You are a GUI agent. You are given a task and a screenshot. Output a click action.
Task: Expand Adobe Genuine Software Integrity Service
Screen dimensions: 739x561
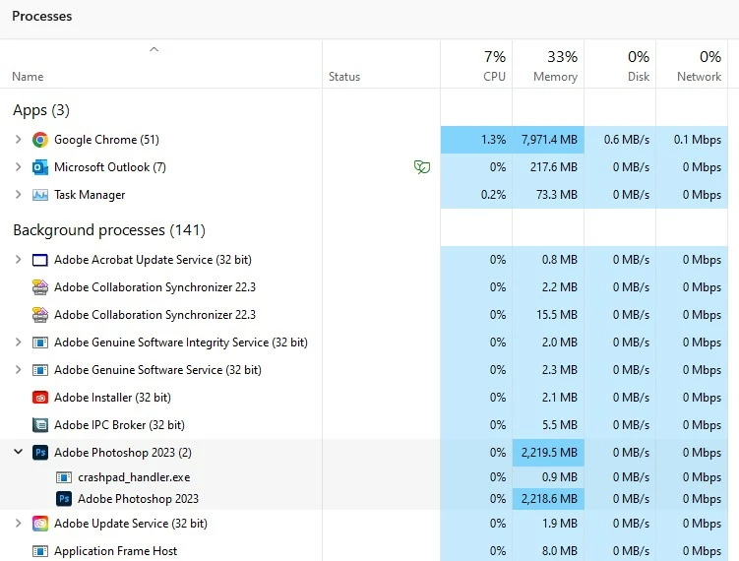pyautogui.click(x=18, y=343)
